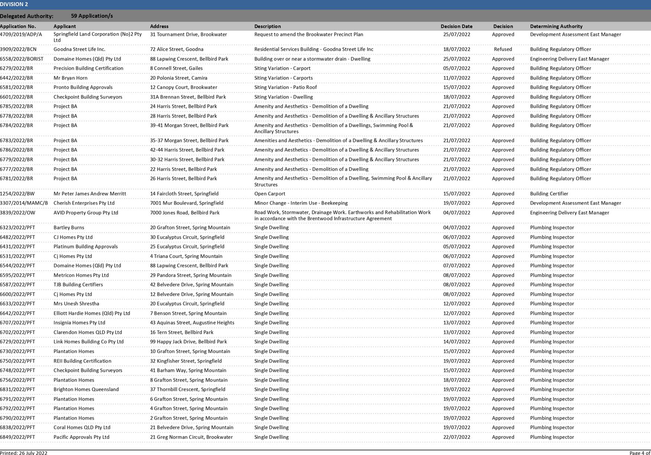Select application number 4709/2019/ADP/A
Image resolution: width=651 pixels, height=455 pixels.
coord(21,34)
